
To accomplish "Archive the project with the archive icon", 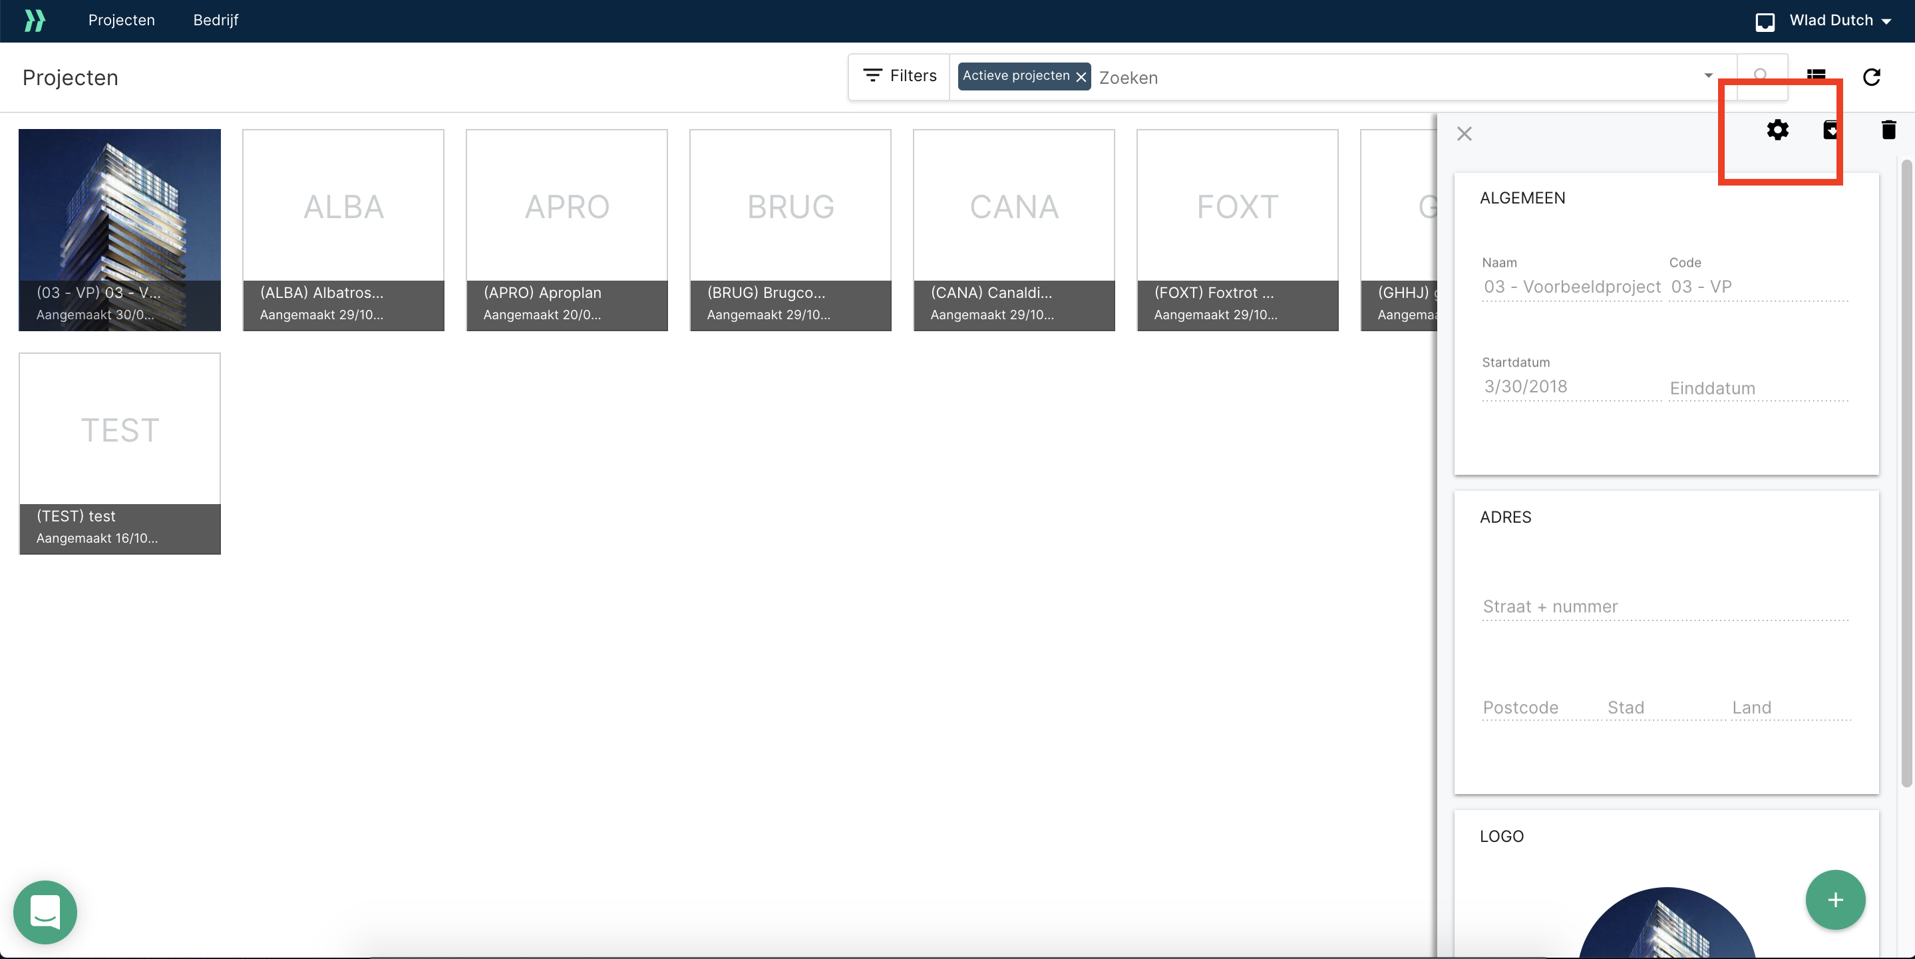I will click(1831, 130).
